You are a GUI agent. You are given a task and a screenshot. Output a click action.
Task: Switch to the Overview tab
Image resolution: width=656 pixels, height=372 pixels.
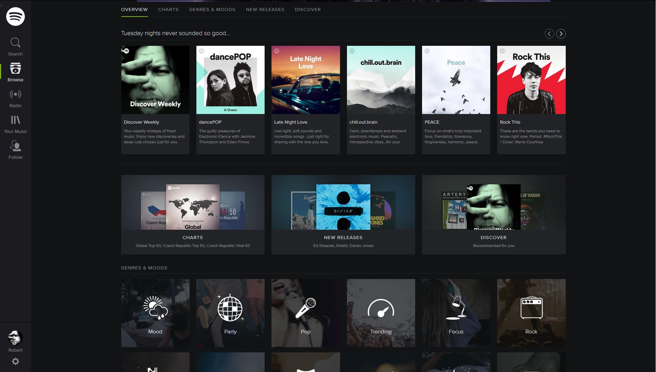(x=134, y=9)
